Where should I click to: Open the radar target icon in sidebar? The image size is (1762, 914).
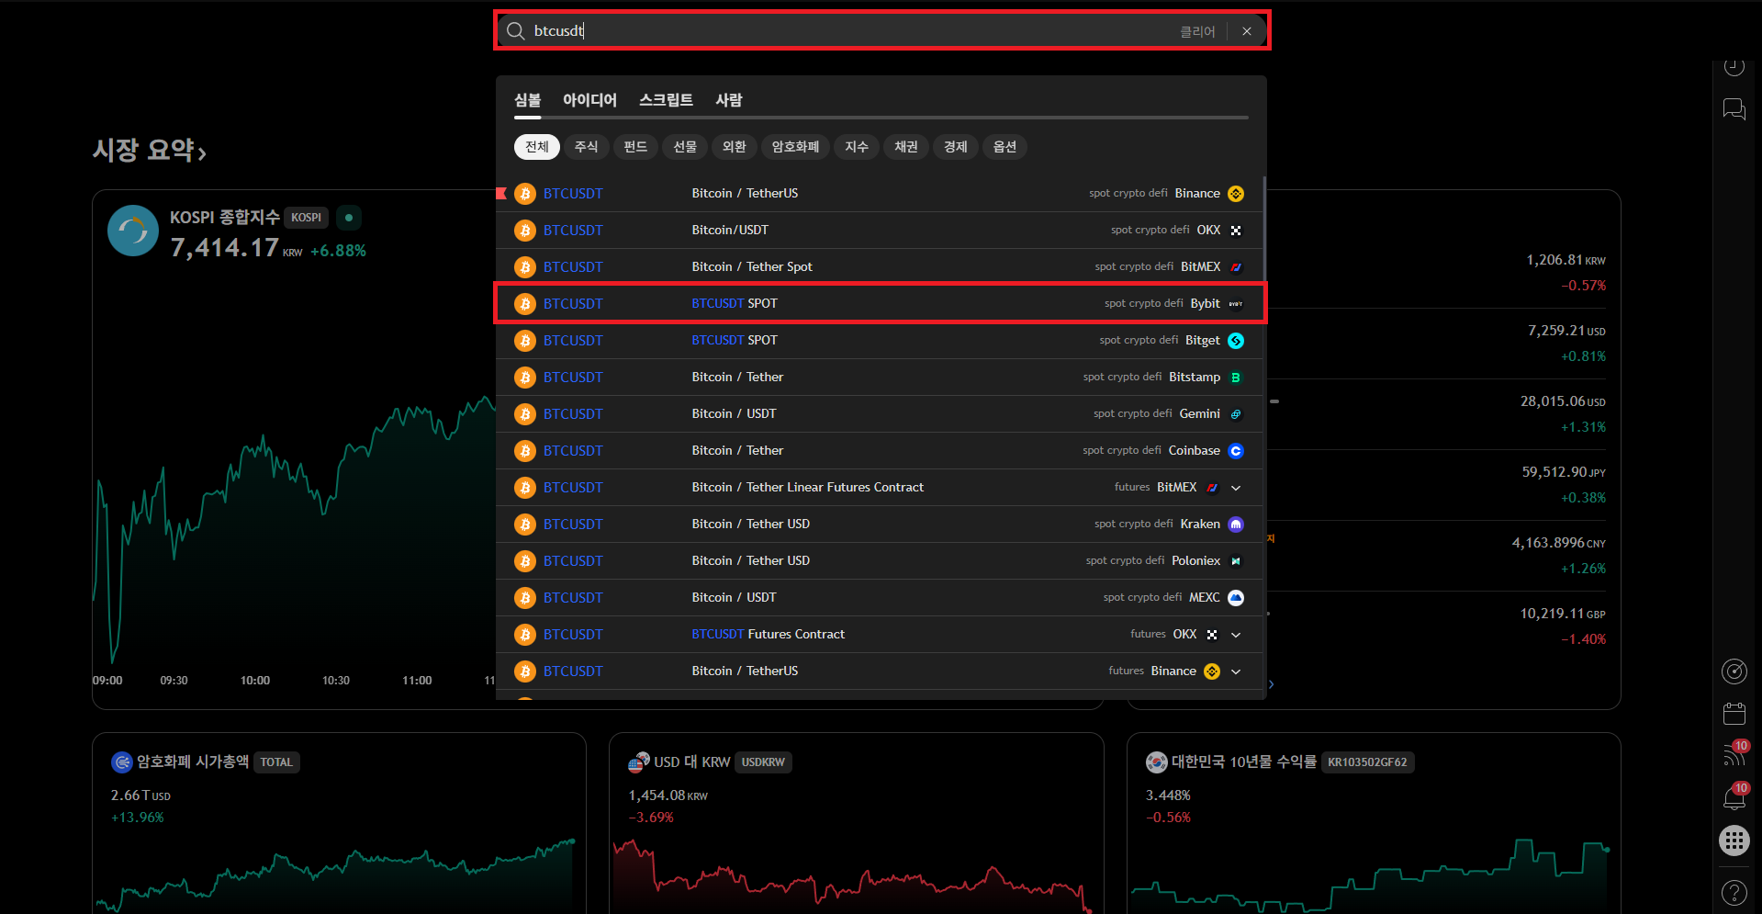tap(1734, 671)
